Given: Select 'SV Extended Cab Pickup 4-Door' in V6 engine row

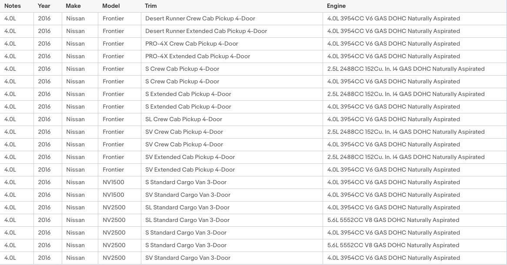Looking at the screenshot, I should click(x=190, y=170).
